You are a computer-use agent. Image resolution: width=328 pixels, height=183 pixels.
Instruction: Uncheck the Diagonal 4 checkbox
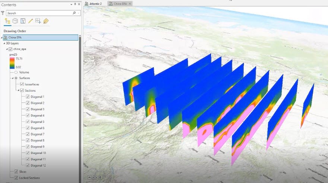28,116
